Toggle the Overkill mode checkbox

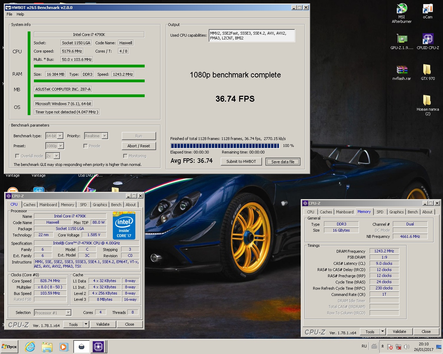[x=17, y=156]
